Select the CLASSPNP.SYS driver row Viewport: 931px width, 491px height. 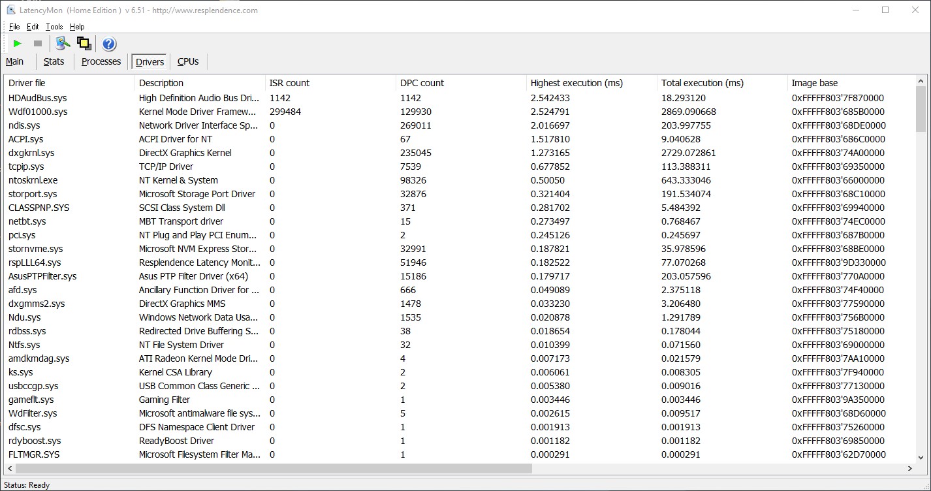(x=460, y=208)
